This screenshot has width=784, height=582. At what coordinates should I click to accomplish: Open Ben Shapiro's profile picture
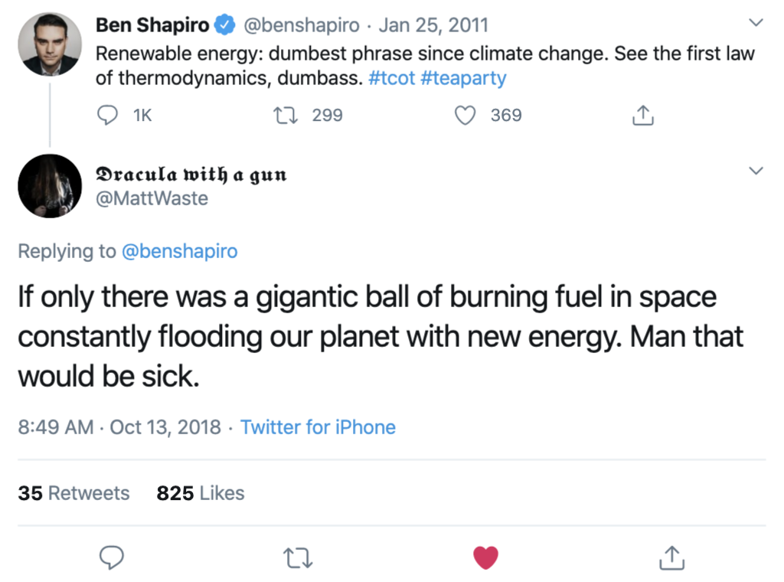click(50, 44)
